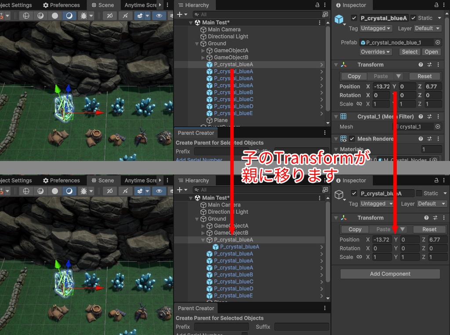450x335 pixels.
Task: Select Parent Creator tab in upper window
Action: [196, 133]
